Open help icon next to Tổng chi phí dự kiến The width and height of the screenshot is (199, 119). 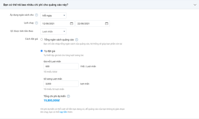pyautogui.click(x=68, y=96)
